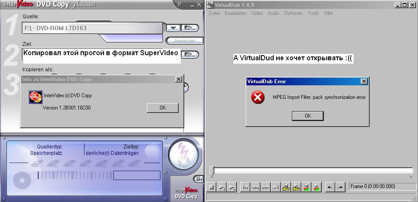The image size is (418, 202).
Task: Step forward one frame in VirtualDub
Action: click(266, 187)
